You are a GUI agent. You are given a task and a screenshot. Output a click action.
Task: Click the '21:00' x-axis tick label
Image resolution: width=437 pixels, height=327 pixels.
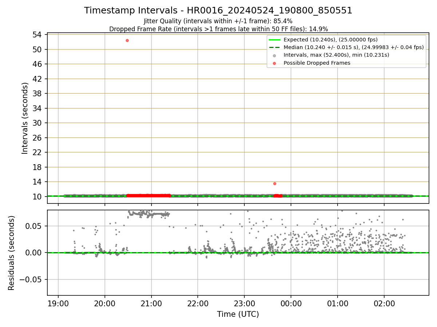pyautogui.click(x=151, y=303)
